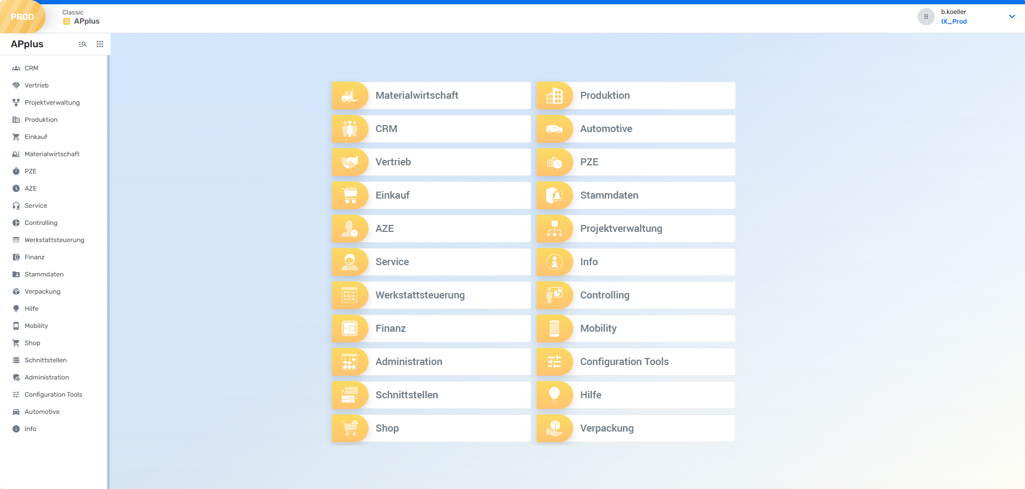
Task: Open the CRM tile
Action: [x=431, y=129]
